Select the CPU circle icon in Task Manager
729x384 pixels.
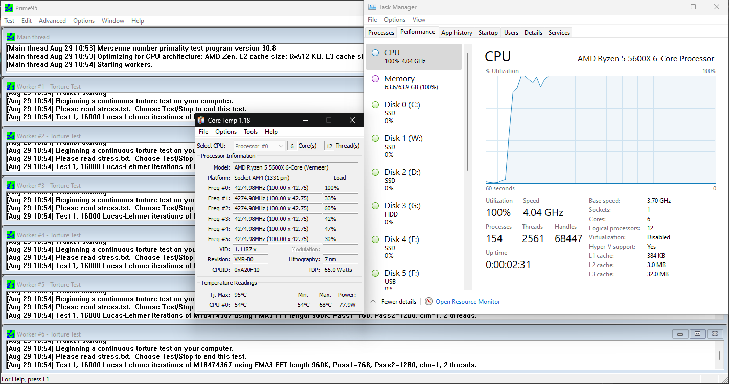point(375,52)
